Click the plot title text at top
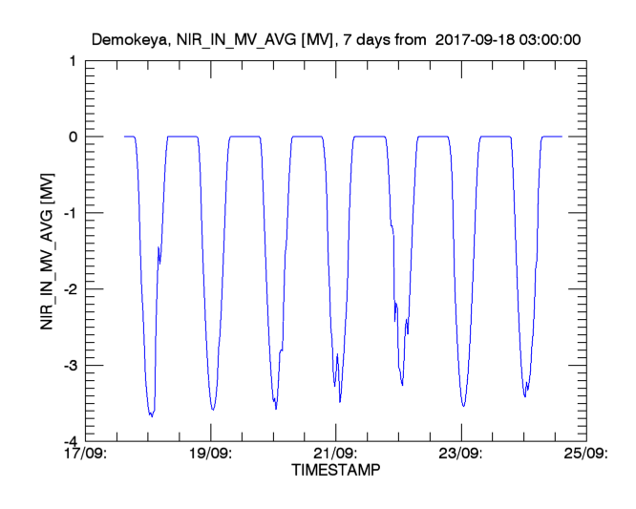Screen dimensions: 636x509 336,40
